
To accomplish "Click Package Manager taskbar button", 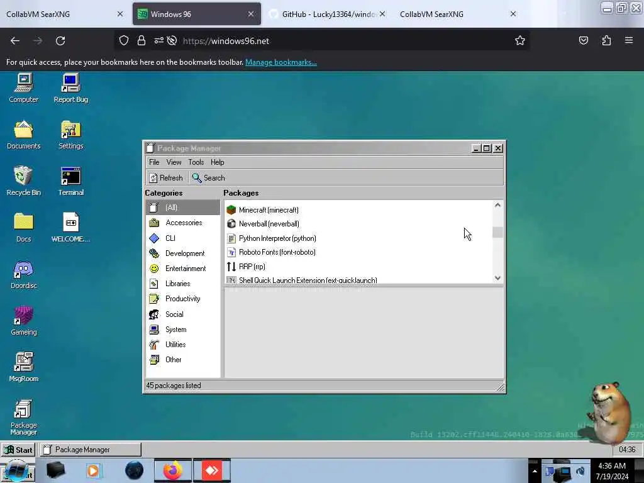I will 91,450.
